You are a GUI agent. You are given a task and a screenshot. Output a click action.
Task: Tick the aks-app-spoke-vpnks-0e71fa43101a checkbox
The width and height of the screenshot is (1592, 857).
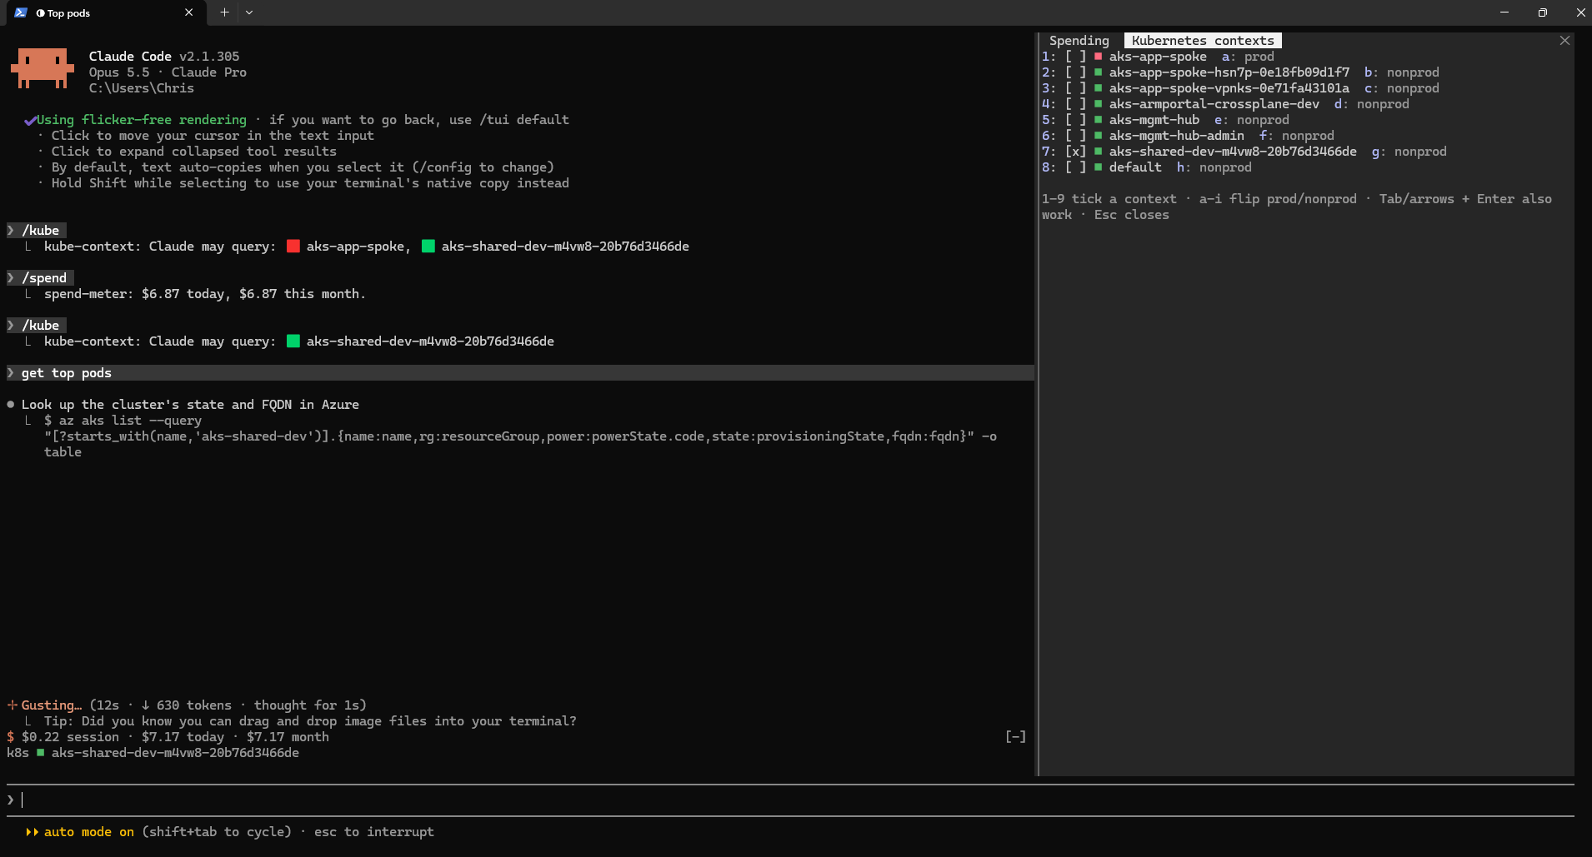point(1075,88)
